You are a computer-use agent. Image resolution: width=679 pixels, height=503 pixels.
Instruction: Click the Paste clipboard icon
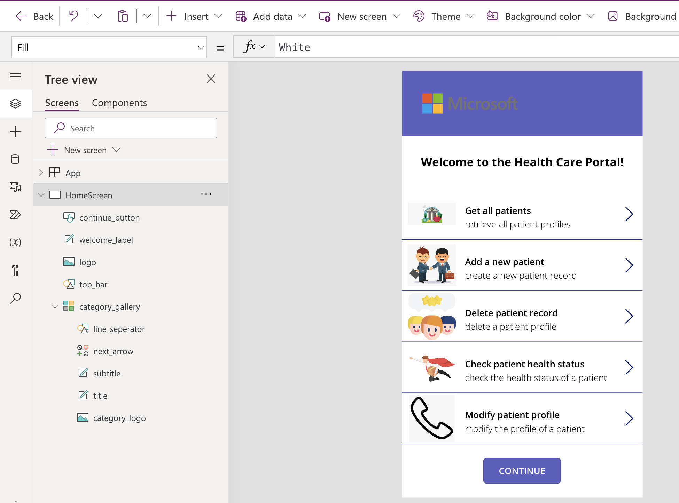[123, 16]
